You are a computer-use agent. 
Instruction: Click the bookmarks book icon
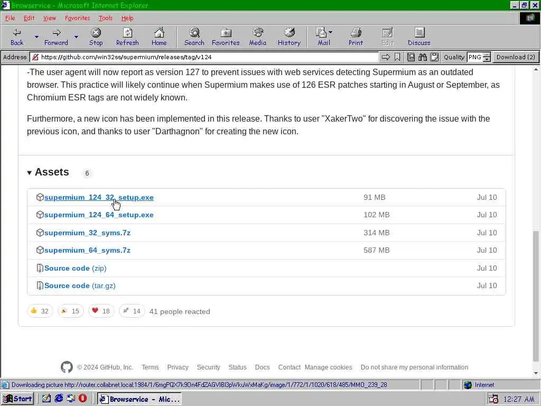(x=411, y=57)
